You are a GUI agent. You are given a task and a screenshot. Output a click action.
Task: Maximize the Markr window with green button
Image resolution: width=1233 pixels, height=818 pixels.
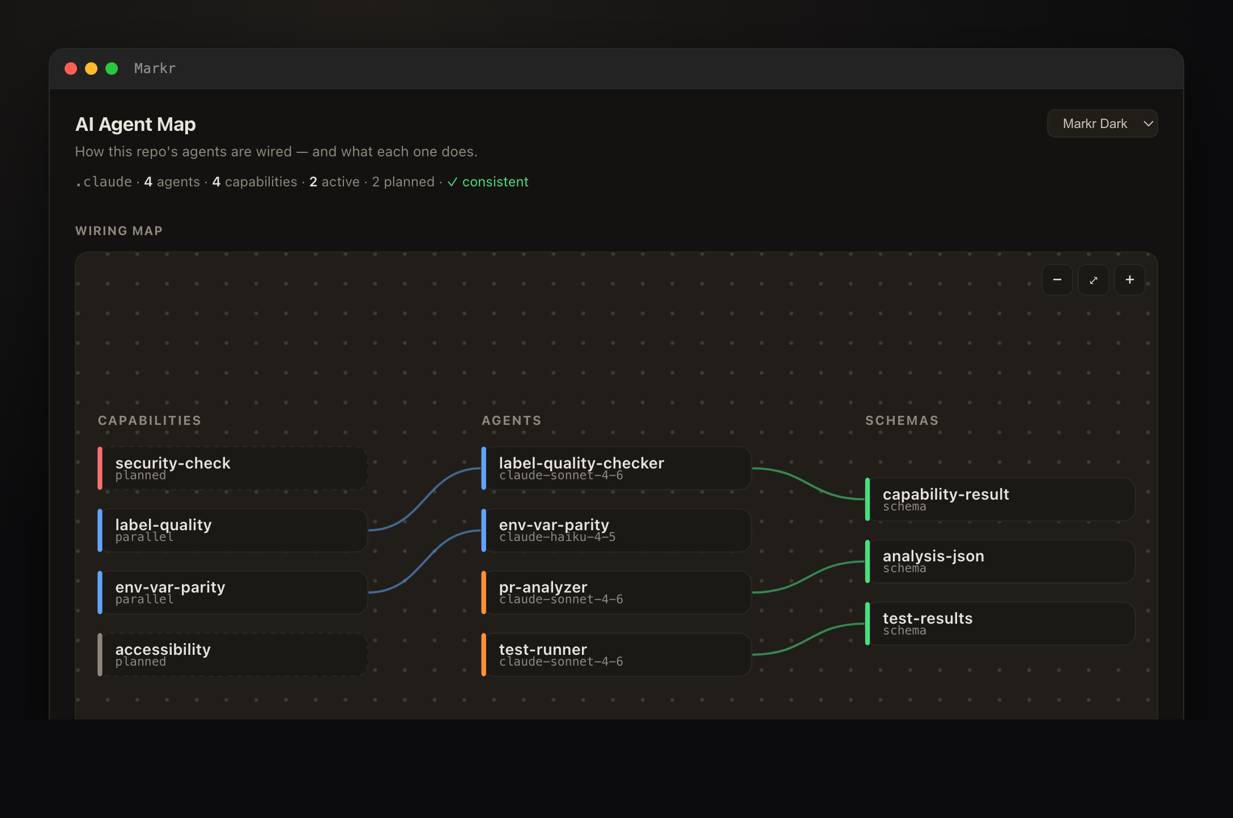pyautogui.click(x=112, y=69)
